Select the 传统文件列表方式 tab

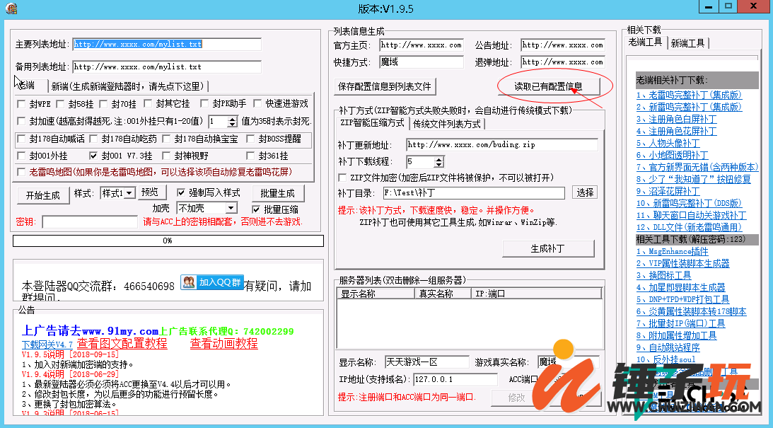click(x=446, y=124)
